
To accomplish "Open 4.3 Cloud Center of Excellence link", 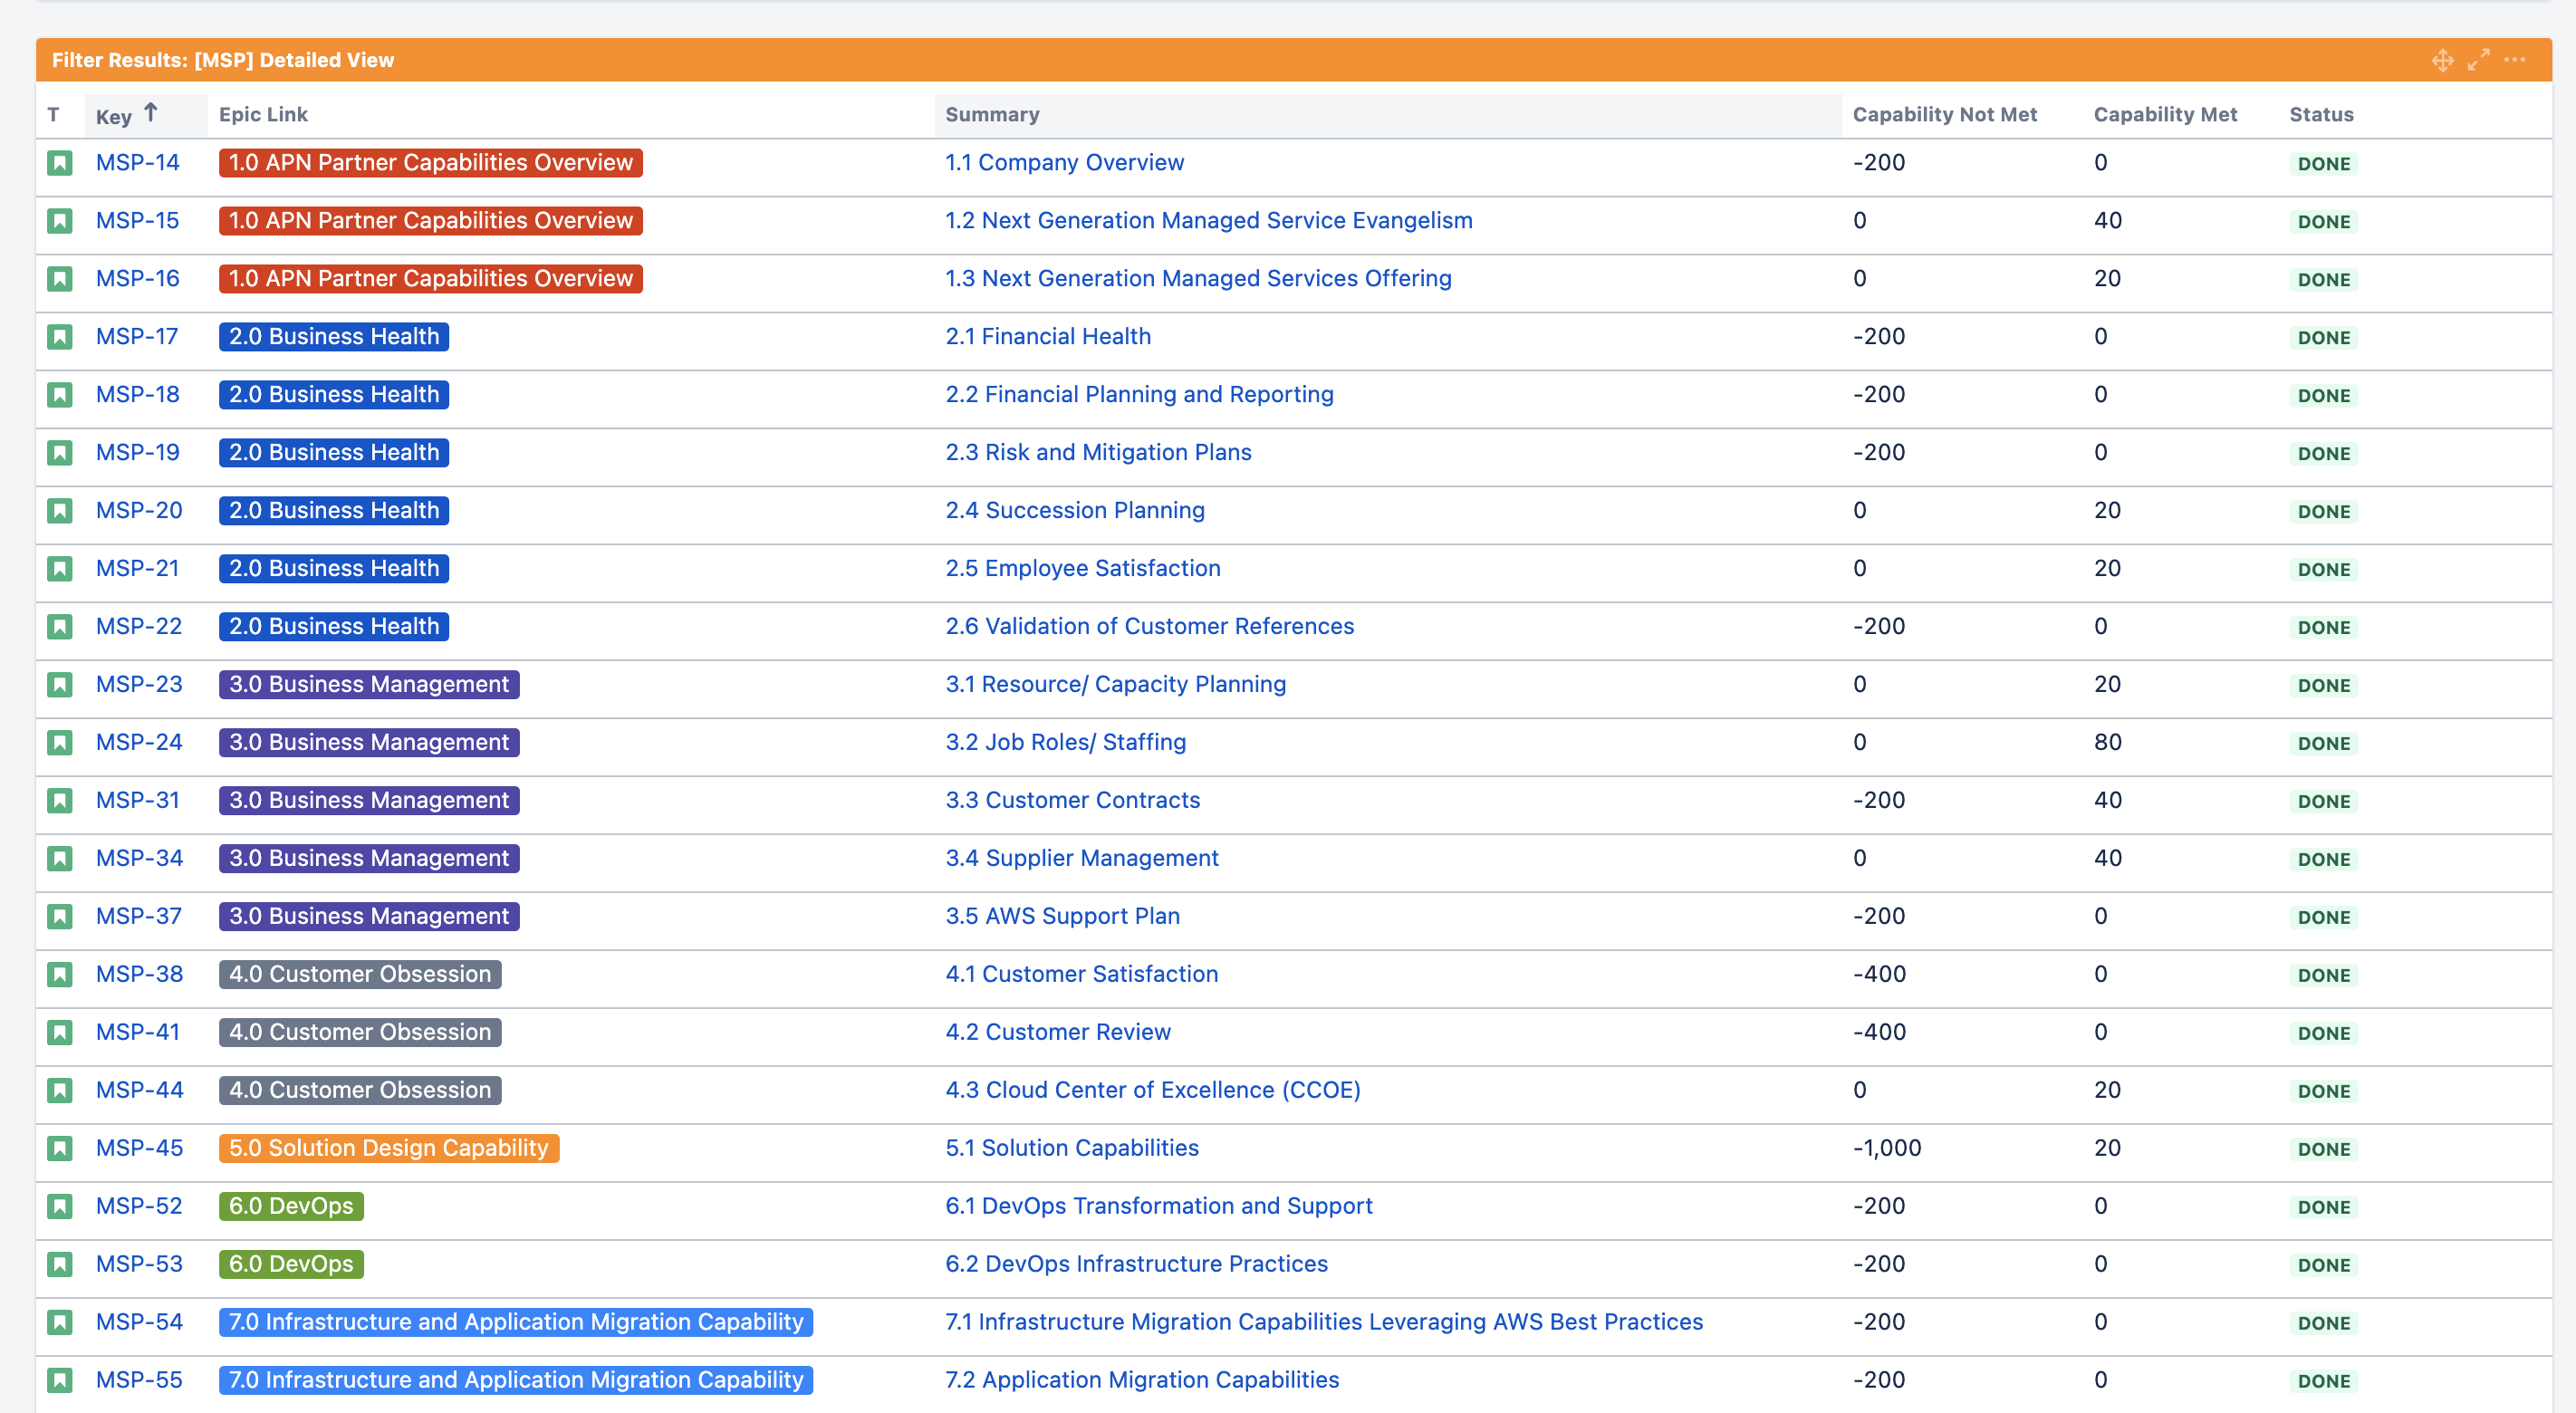I will point(1152,1090).
